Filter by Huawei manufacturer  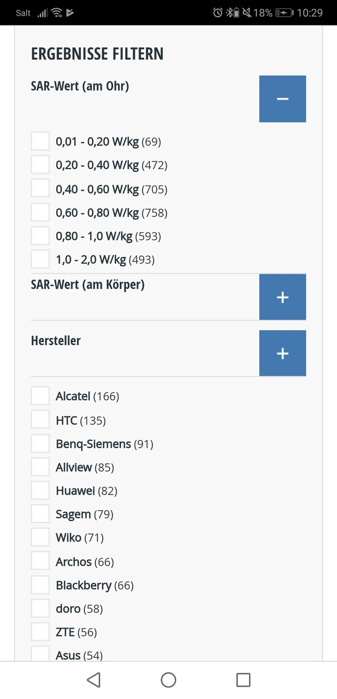40,491
